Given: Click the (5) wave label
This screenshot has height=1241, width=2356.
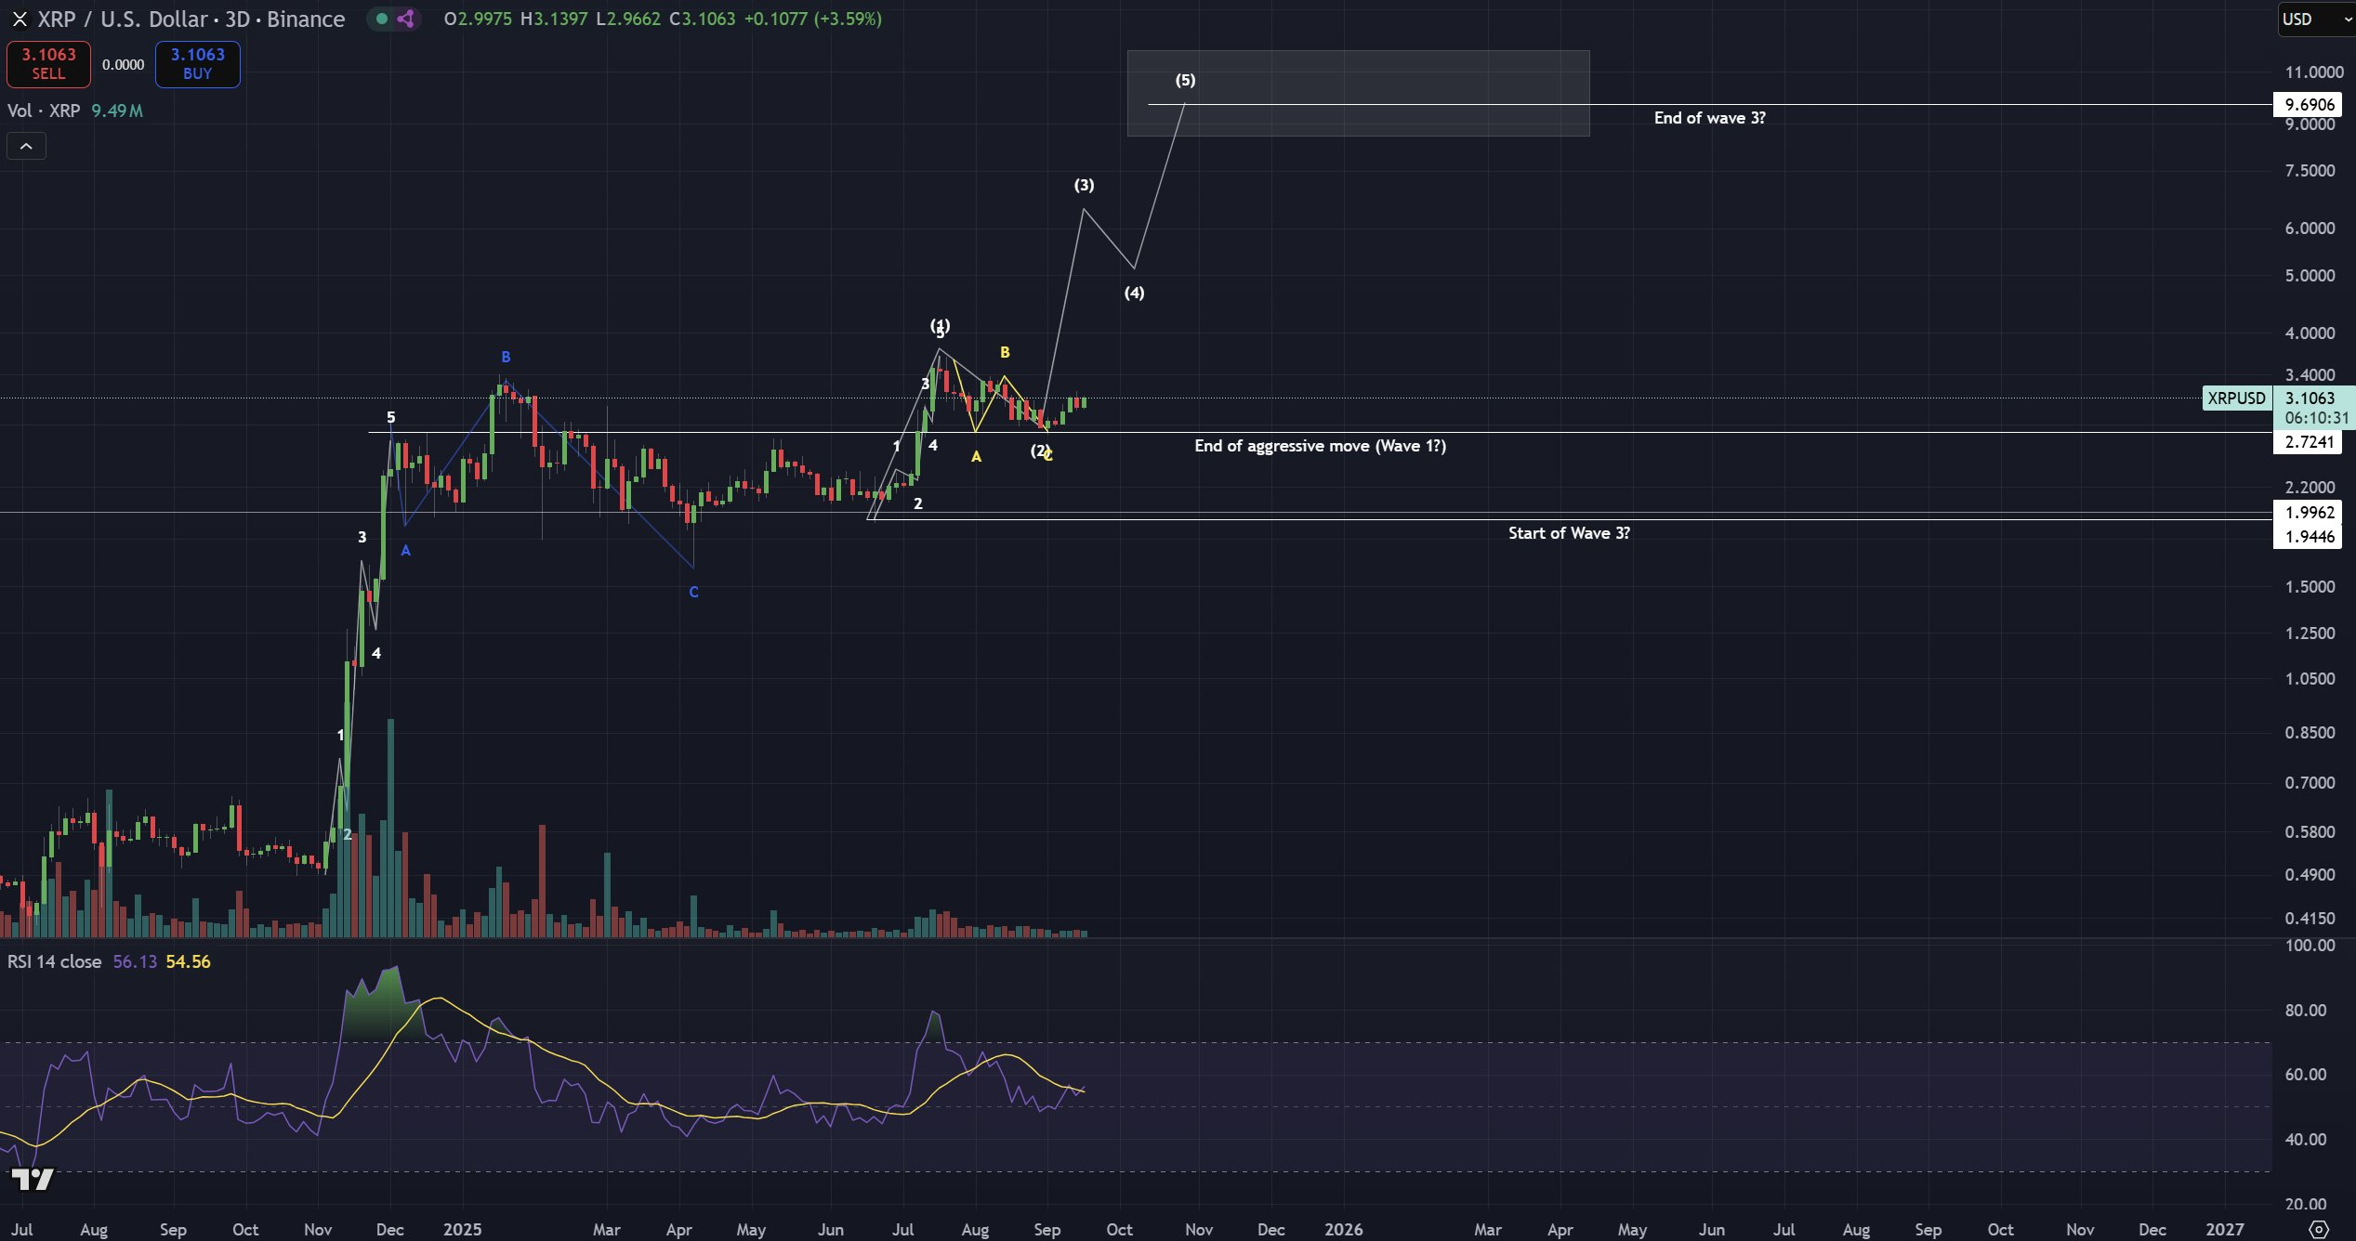Looking at the screenshot, I should 1185,80.
